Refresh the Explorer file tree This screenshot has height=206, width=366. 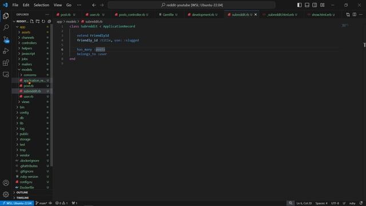pos(43,21)
